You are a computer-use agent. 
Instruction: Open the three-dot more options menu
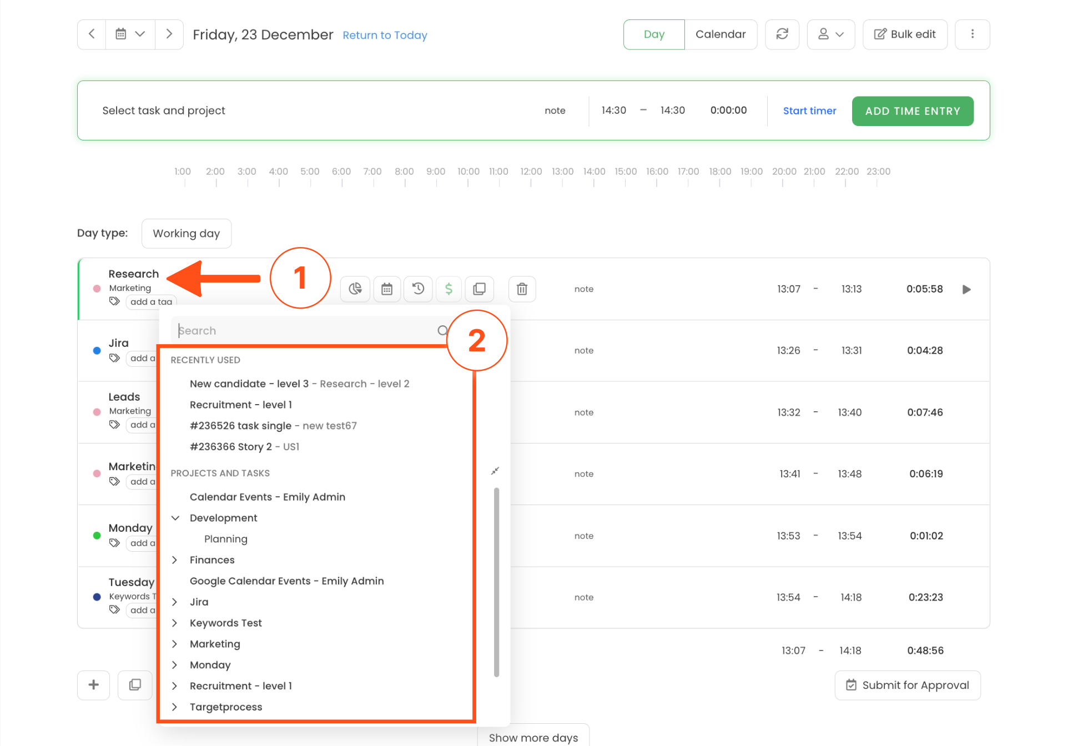(972, 34)
